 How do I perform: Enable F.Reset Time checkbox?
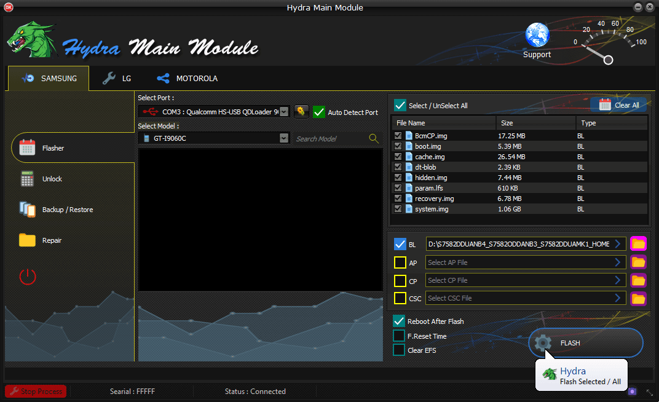(x=399, y=336)
